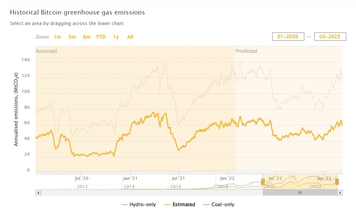Select the right navigator range handle
The width and height of the screenshot is (356, 214).
(337, 181)
